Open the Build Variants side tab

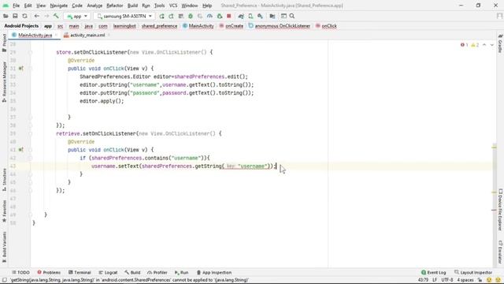4,247
